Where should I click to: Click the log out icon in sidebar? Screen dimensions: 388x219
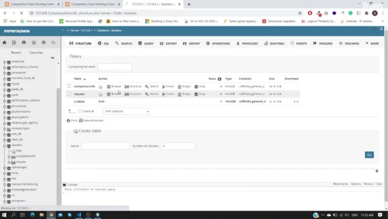pos(14,43)
